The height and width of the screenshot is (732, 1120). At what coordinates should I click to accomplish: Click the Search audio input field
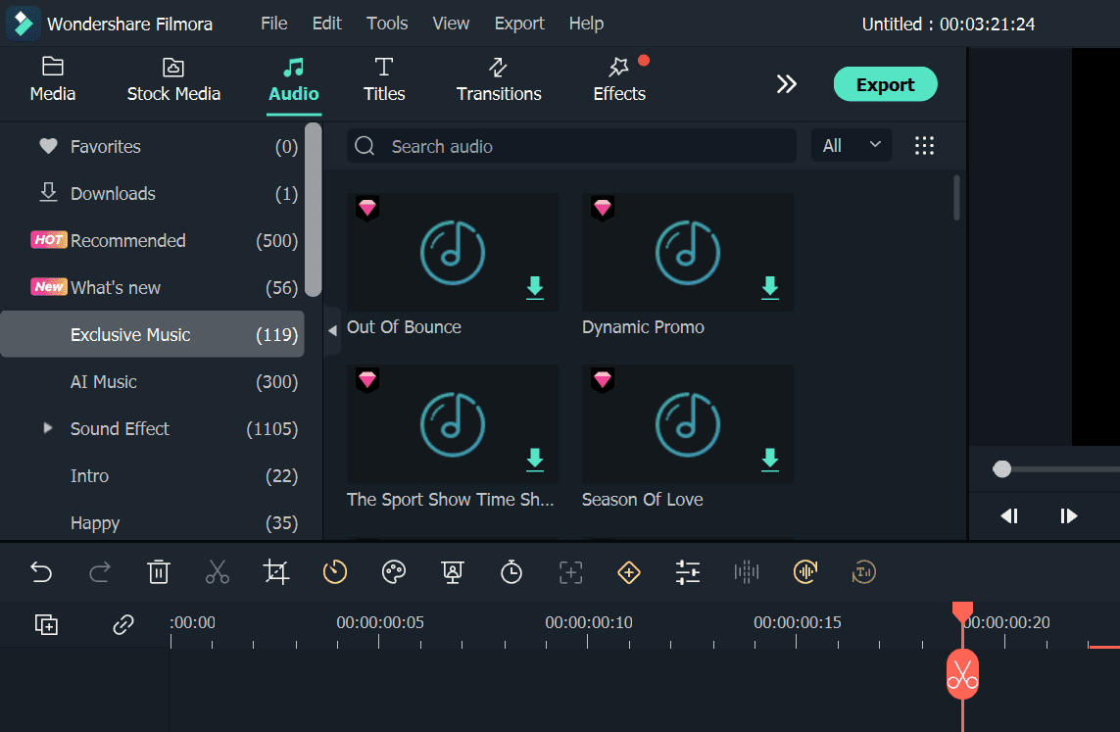(571, 146)
